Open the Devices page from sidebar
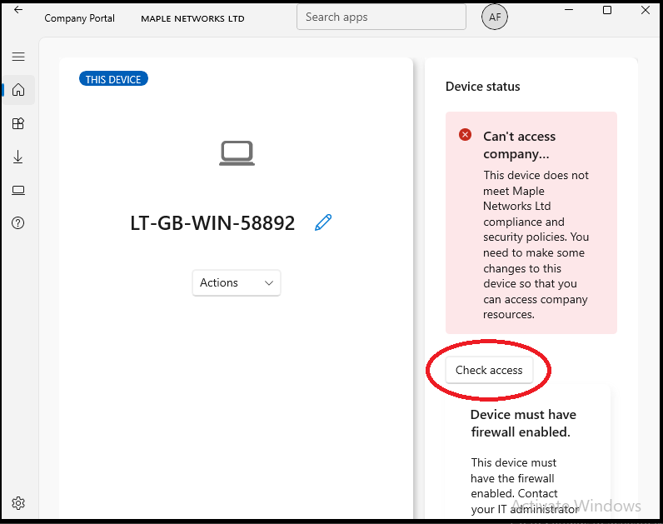The width and height of the screenshot is (663, 524). pyautogui.click(x=18, y=190)
